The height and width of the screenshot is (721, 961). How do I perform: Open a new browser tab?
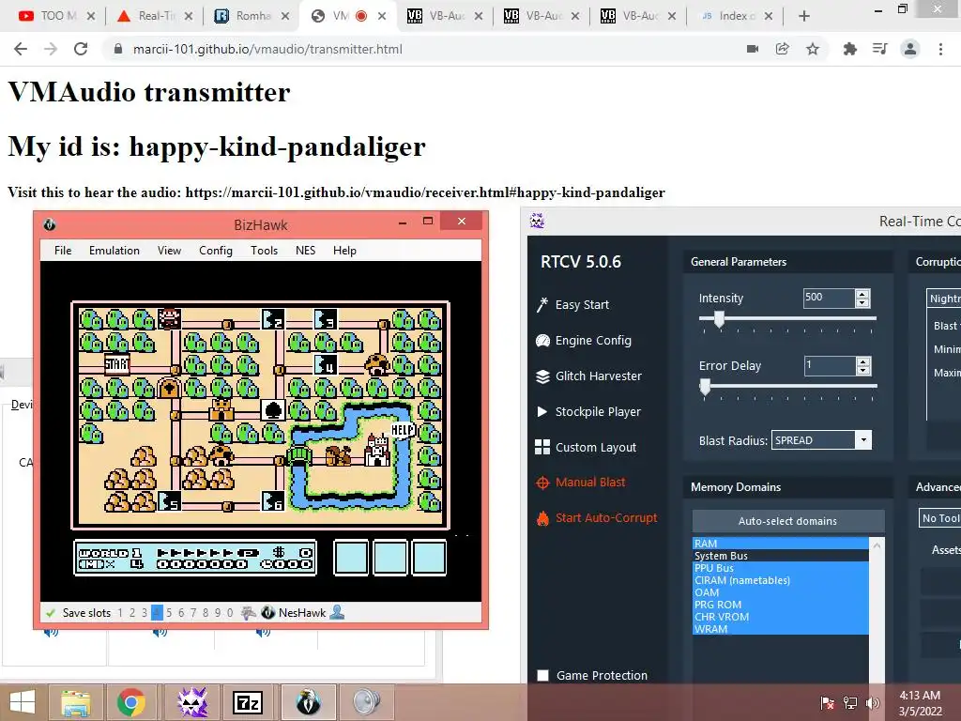[x=804, y=16]
